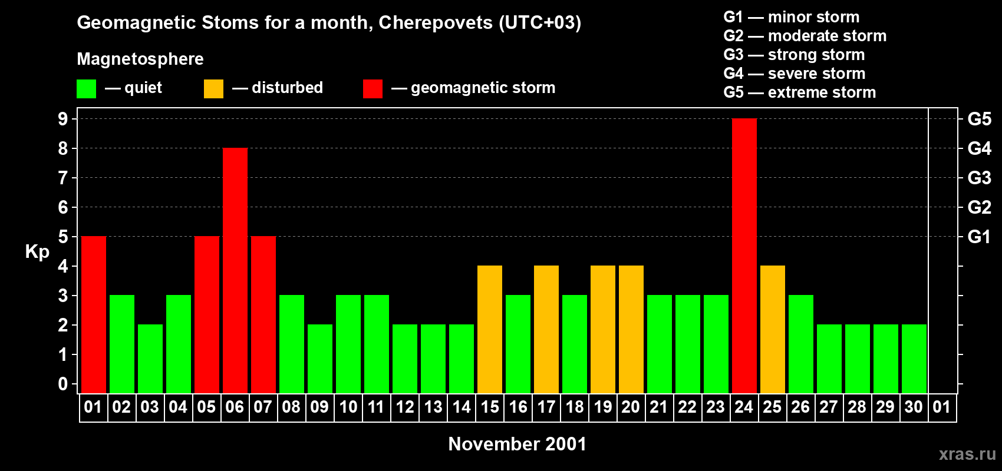This screenshot has width=1002, height=471.
Task: Select the green bar for day 18
Action: coord(575,344)
